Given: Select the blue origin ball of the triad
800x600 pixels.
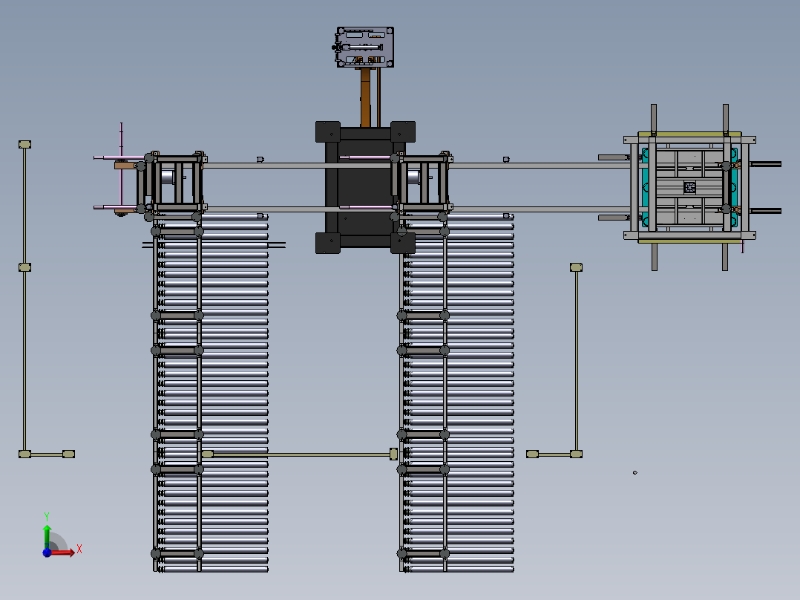Looking at the screenshot, I should 47,552.
